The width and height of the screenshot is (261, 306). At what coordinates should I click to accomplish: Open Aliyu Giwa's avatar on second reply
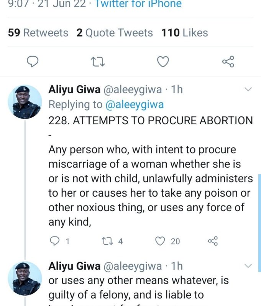click(25, 278)
